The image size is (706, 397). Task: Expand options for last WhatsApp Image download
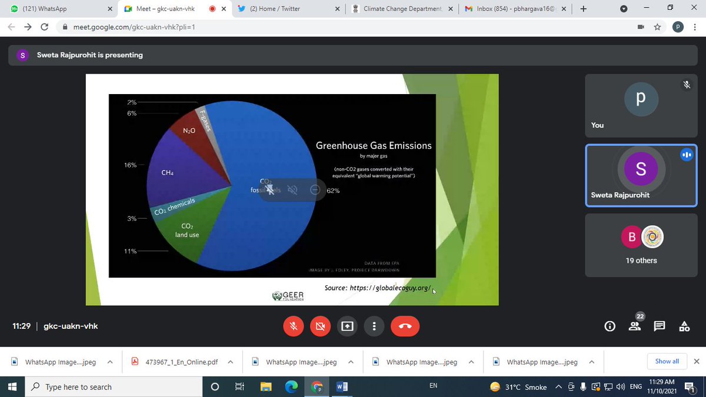point(591,362)
